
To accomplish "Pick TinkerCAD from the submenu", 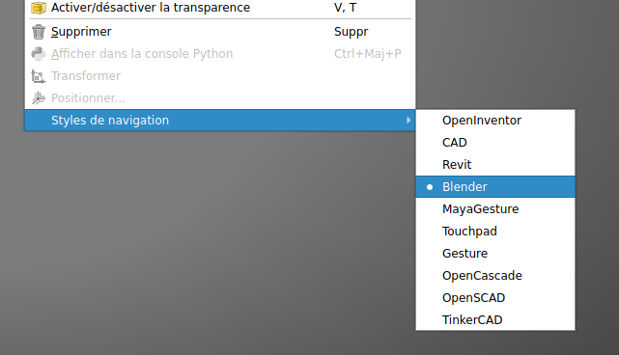I will [495, 320].
